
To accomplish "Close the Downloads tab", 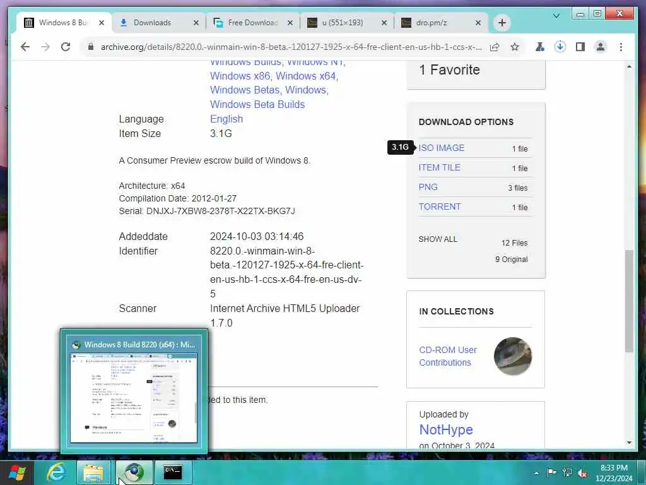I will (196, 23).
